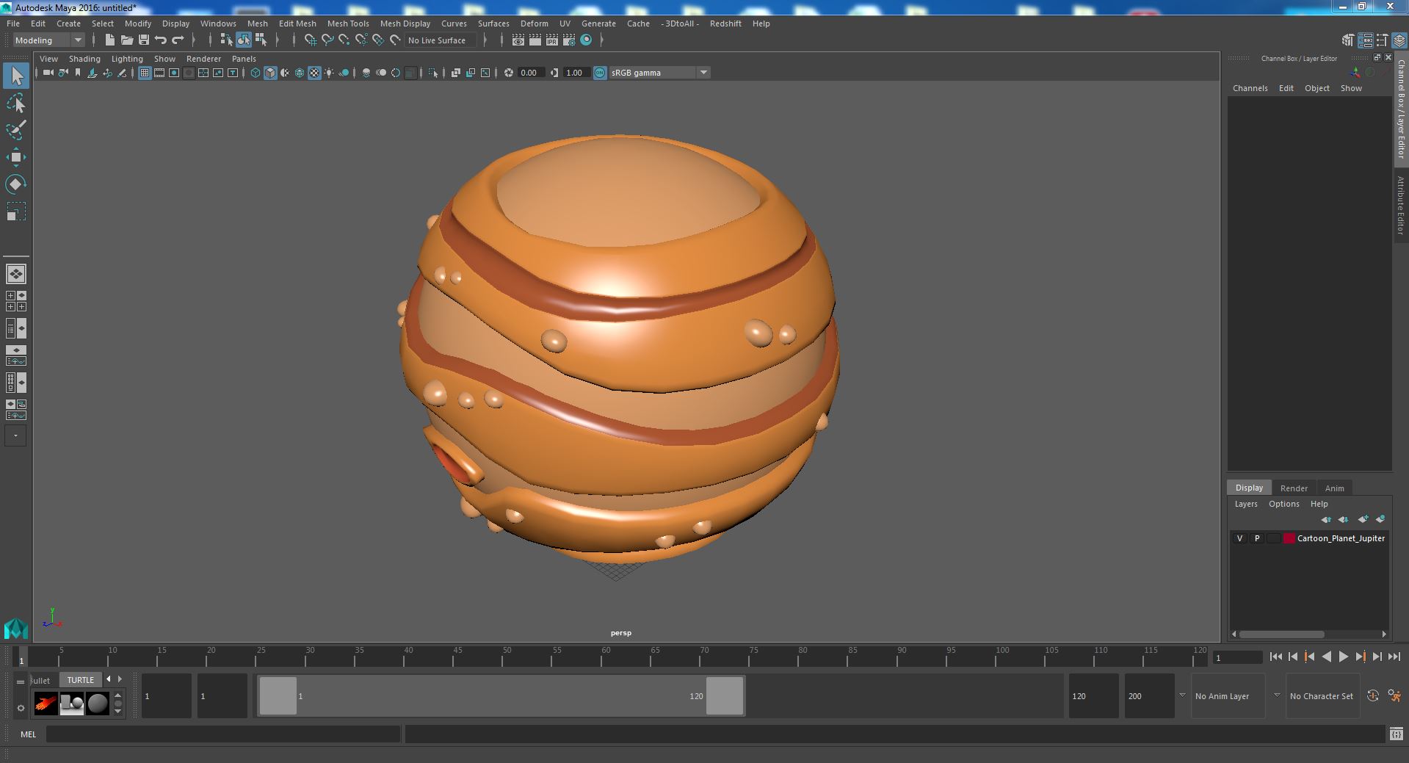Open the viewport Shading menu
The width and height of the screenshot is (1409, 763).
point(84,59)
